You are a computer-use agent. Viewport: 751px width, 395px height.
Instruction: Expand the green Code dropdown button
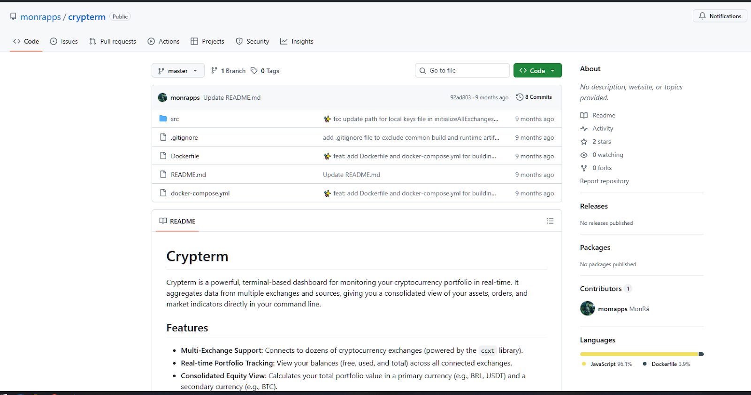coord(537,70)
